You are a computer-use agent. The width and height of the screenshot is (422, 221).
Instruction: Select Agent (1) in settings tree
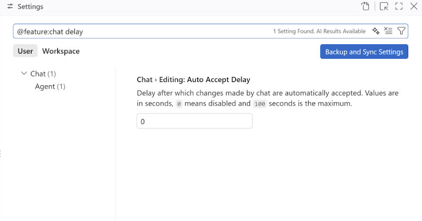click(50, 86)
